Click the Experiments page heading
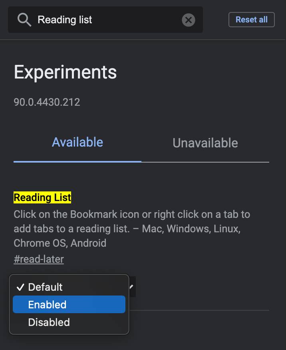286x350 pixels. click(x=66, y=72)
